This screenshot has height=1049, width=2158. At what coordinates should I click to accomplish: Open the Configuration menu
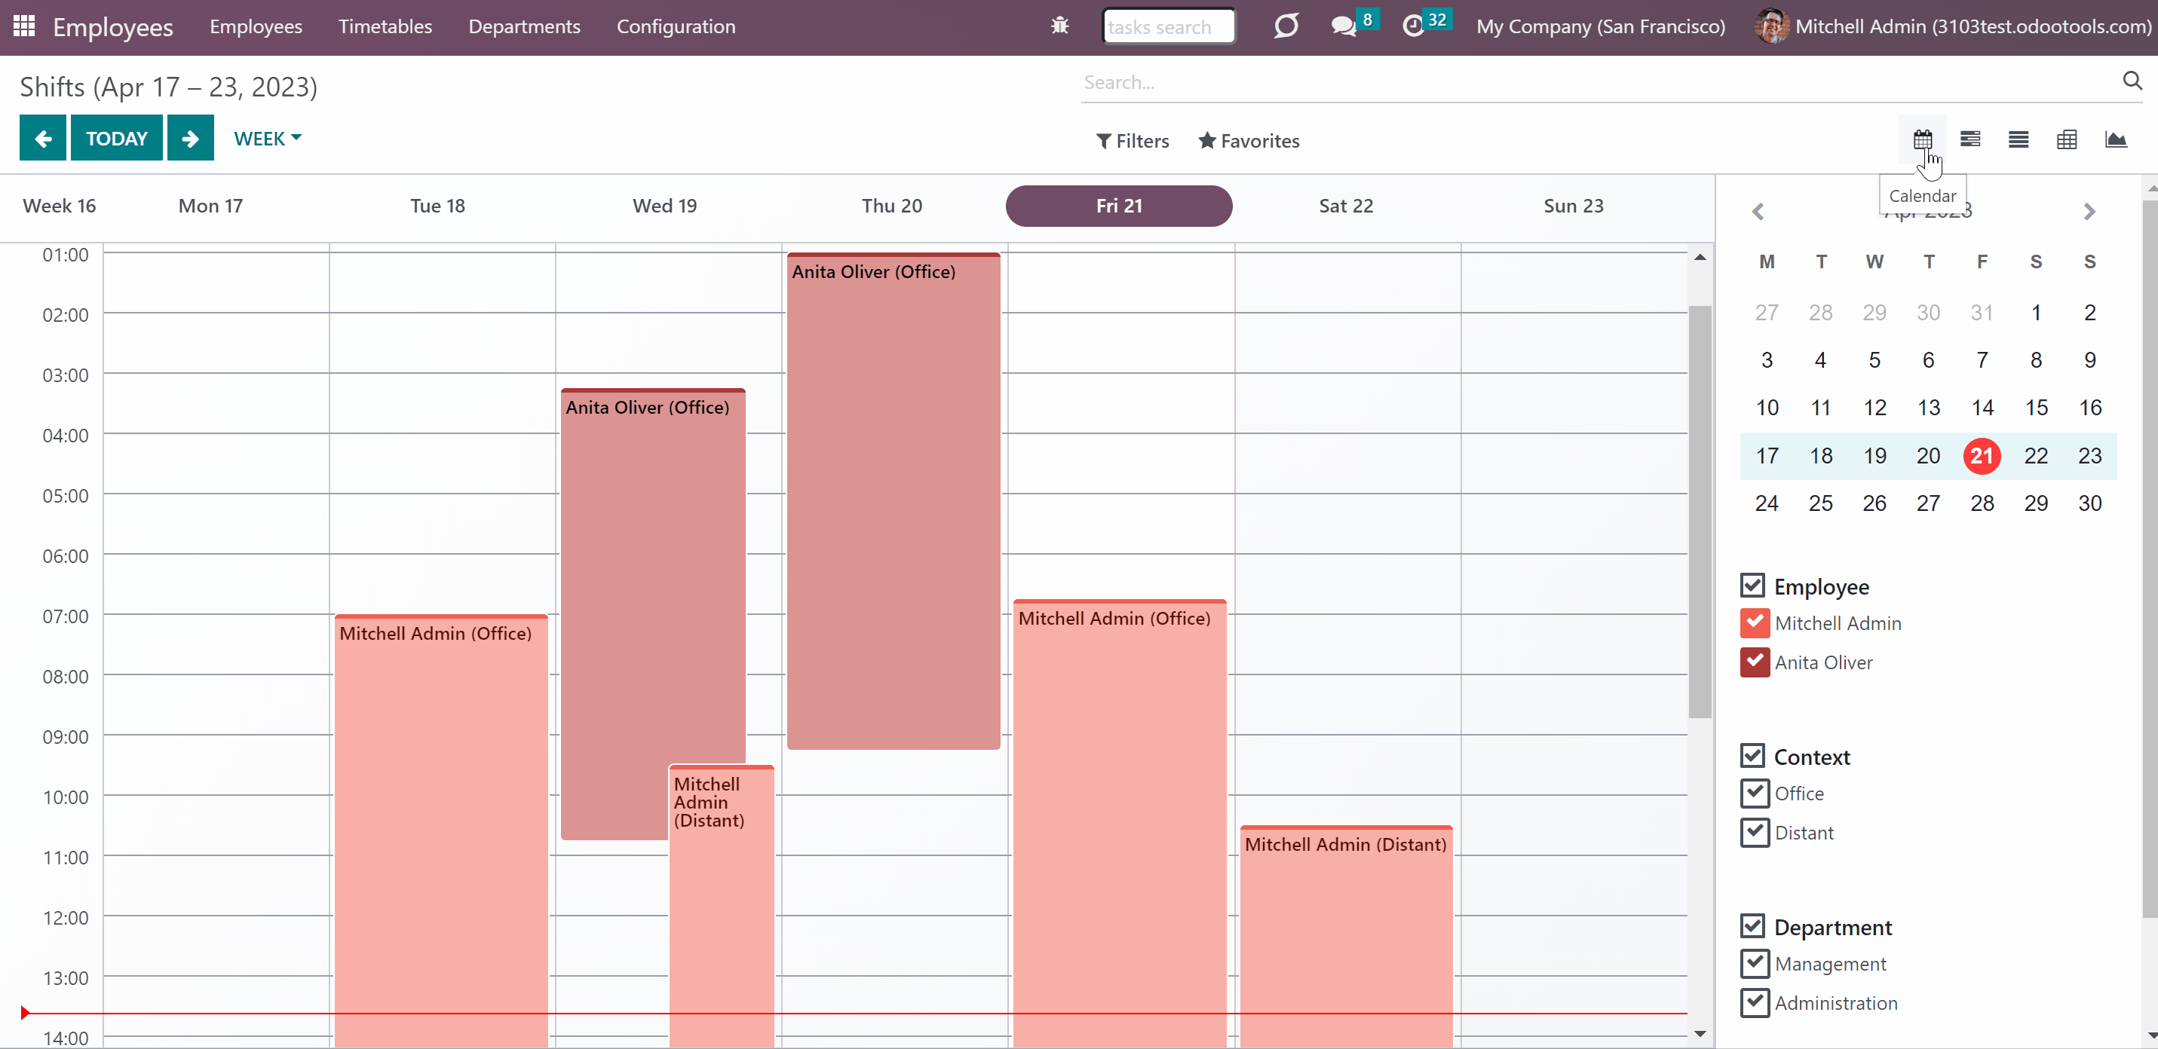pos(676,26)
